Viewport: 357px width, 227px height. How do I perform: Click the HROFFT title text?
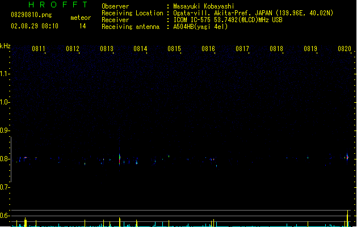[58, 5]
